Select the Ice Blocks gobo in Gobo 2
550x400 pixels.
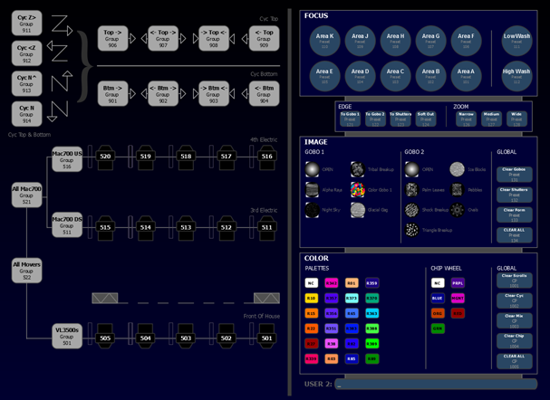click(x=457, y=170)
